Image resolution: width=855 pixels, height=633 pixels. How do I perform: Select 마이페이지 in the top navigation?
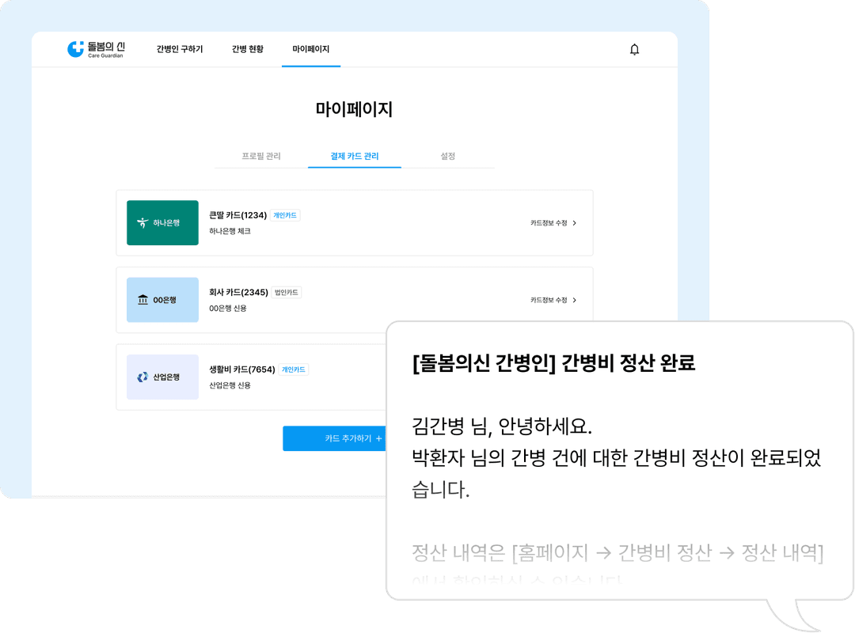(310, 49)
